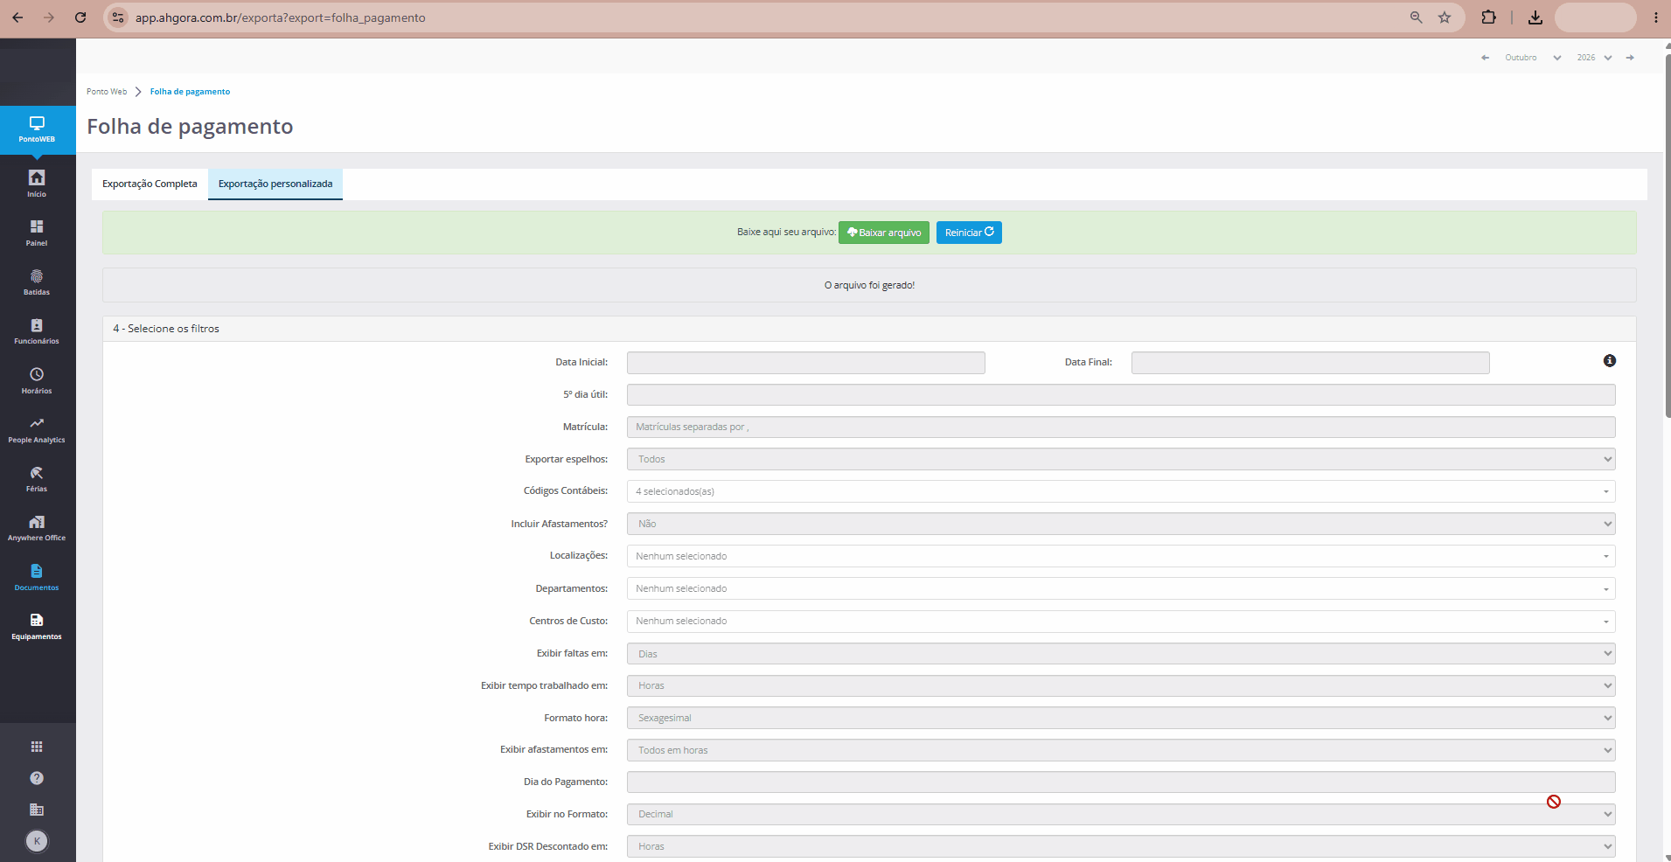Open the Outubro month dropdown

click(x=1533, y=58)
